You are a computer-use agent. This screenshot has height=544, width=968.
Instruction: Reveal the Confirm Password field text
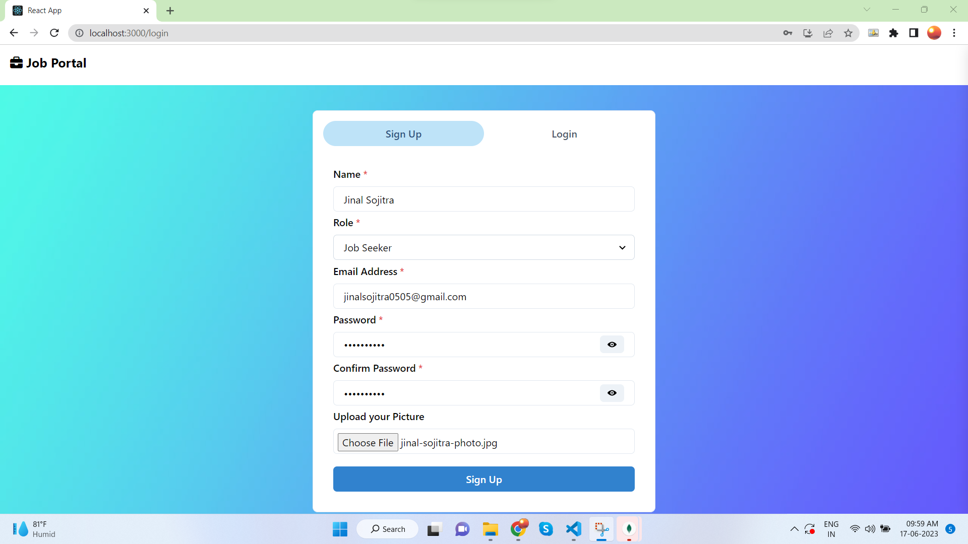click(x=612, y=393)
